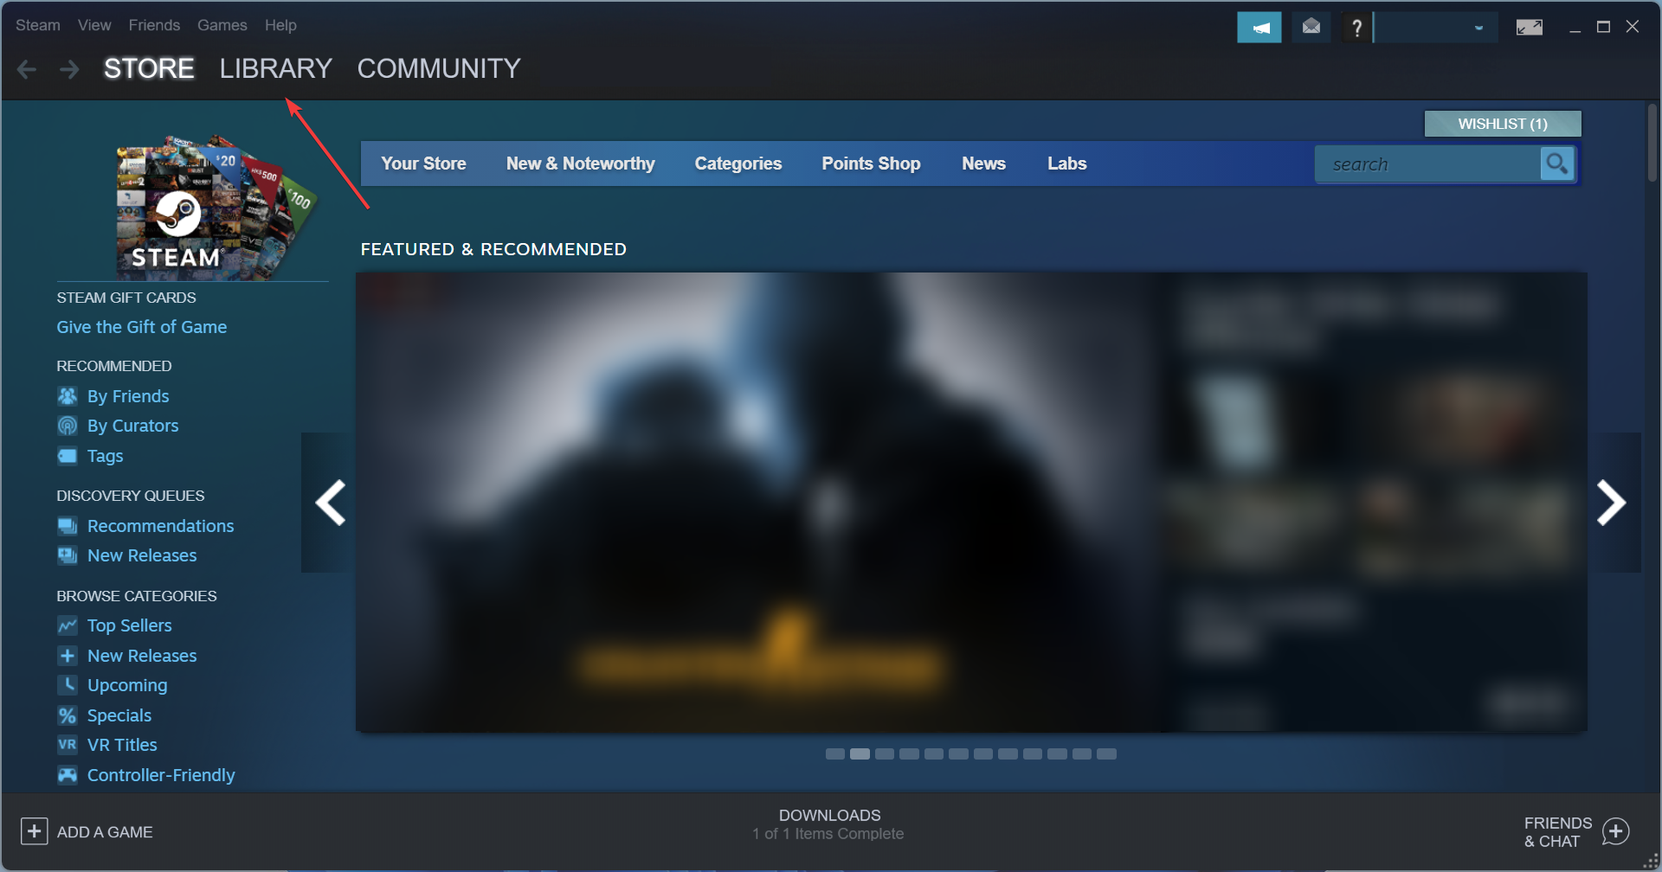
Task: Click the question mark help icon
Action: [x=1356, y=28]
